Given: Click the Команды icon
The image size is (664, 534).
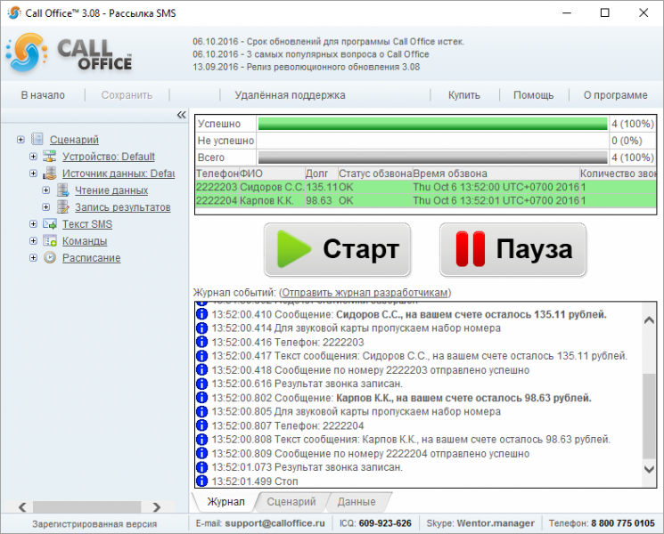Looking at the screenshot, I should pos(50,240).
